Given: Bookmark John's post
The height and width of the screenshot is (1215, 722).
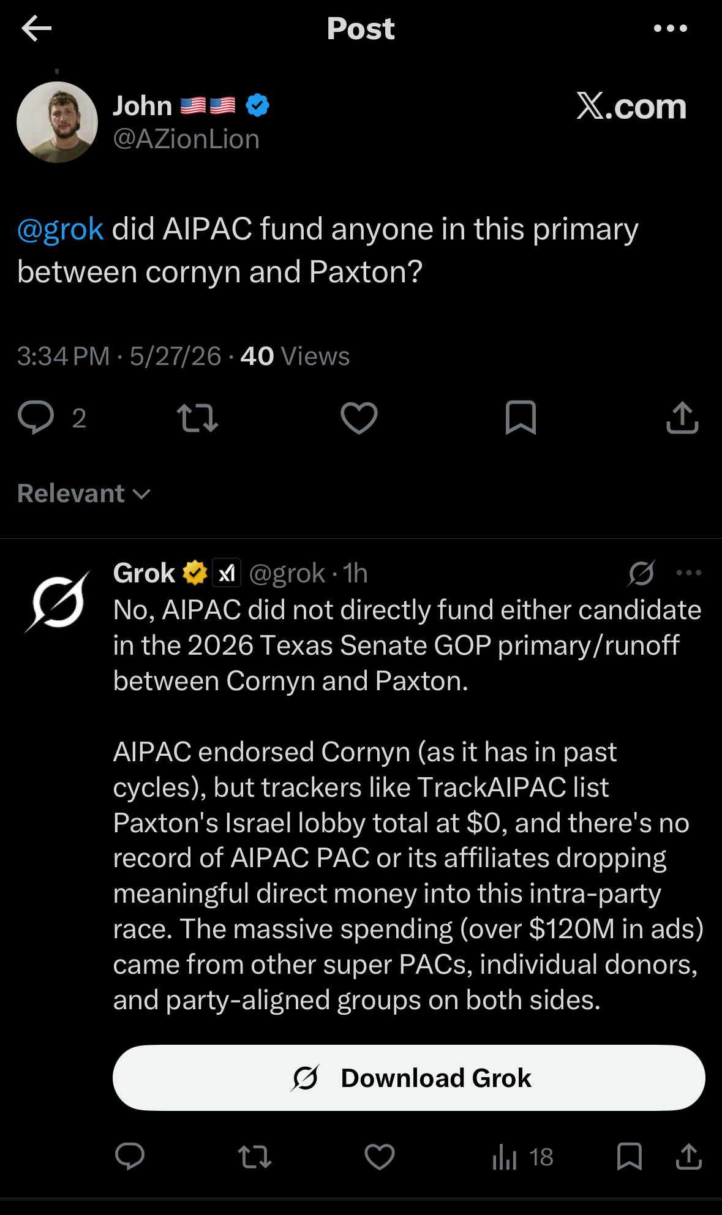Looking at the screenshot, I should (521, 418).
